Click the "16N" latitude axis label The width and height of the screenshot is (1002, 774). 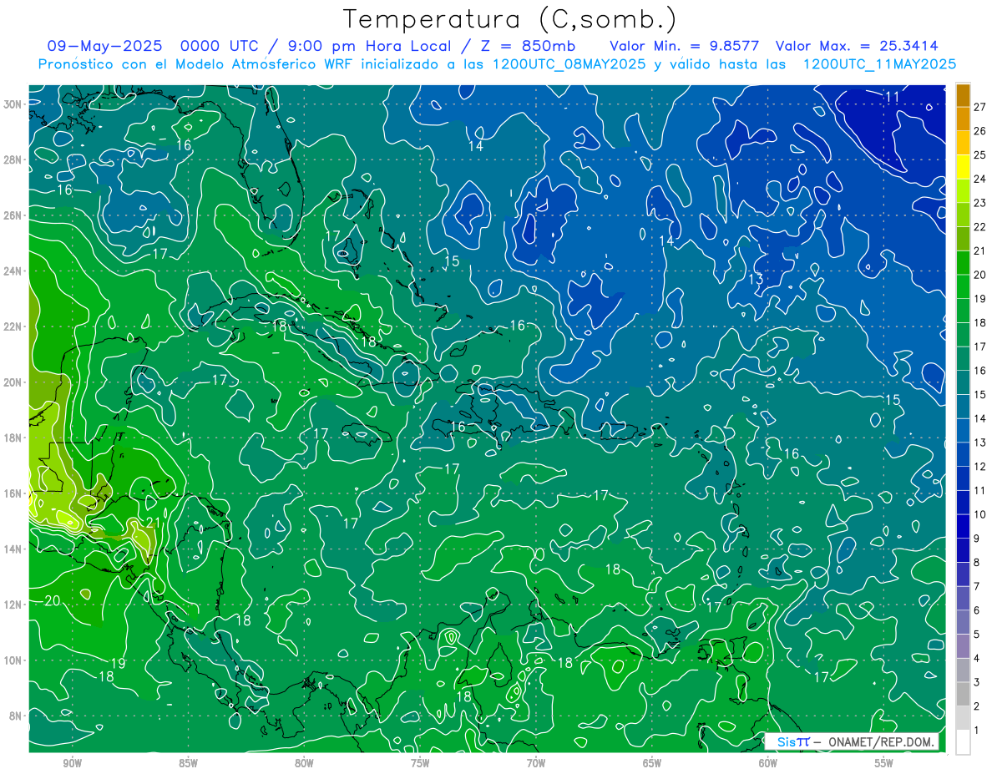tap(12, 493)
